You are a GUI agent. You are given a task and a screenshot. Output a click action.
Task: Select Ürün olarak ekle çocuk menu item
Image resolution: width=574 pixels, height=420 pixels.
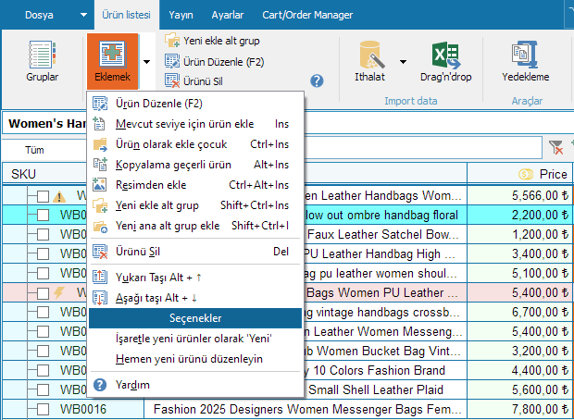point(194,144)
